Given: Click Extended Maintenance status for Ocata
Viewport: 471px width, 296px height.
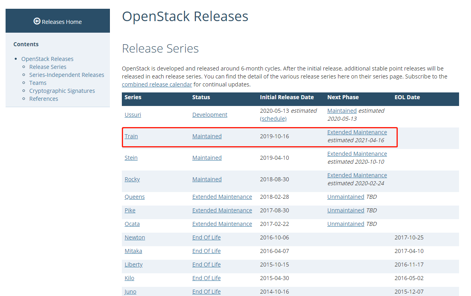Looking at the screenshot, I should [x=222, y=224].
